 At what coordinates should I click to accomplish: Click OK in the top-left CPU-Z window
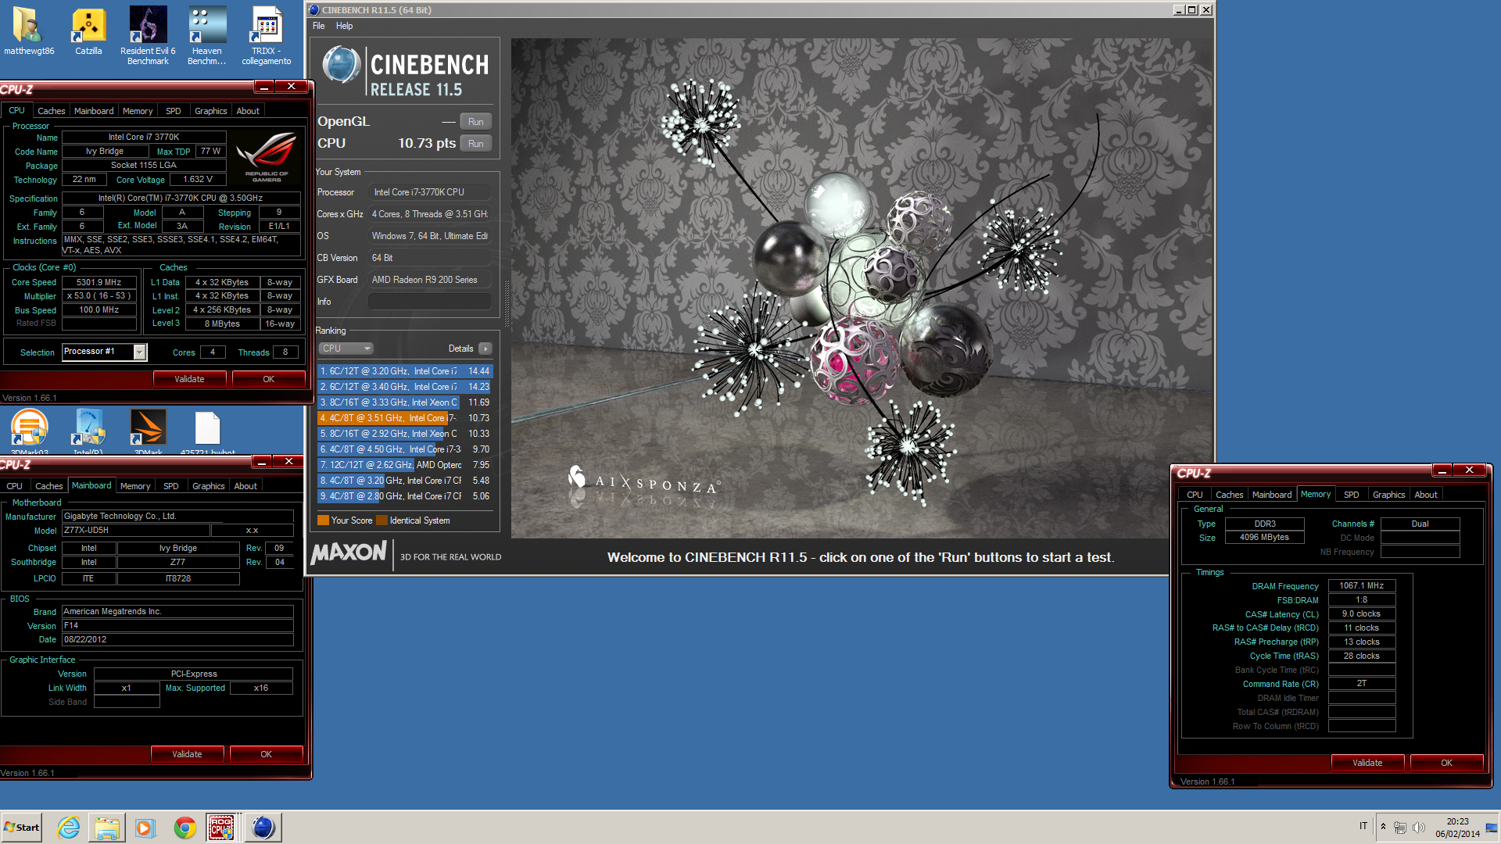click(x=268, y=379)
